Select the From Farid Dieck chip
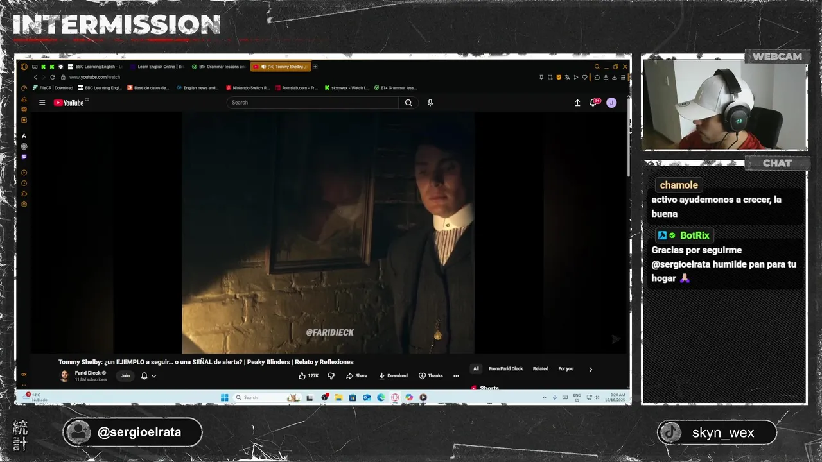 pyautogui.click(x=505, y=369)
